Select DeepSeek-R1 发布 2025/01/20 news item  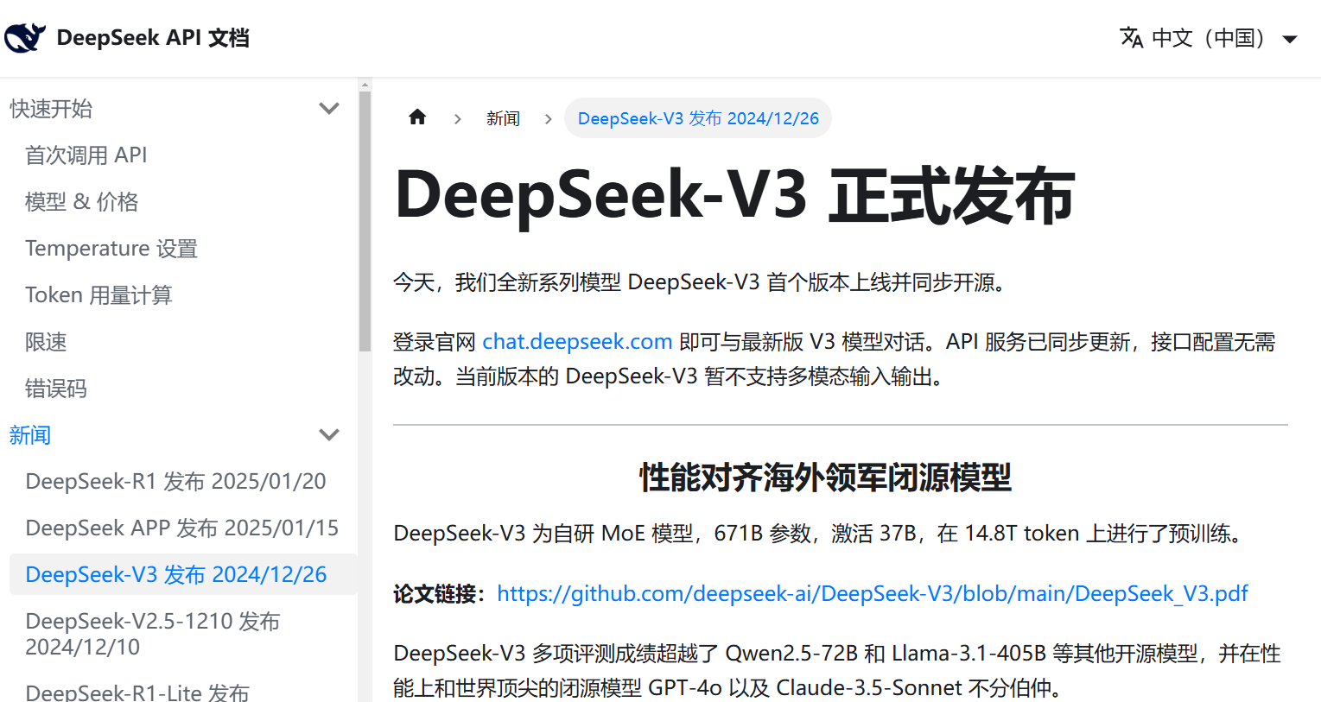(x=176, y=481)
